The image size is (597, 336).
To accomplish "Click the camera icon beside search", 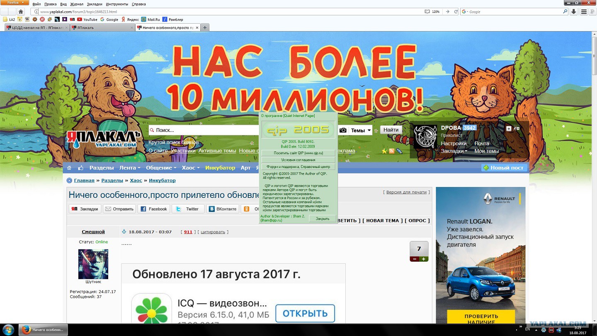I will 343,130.
